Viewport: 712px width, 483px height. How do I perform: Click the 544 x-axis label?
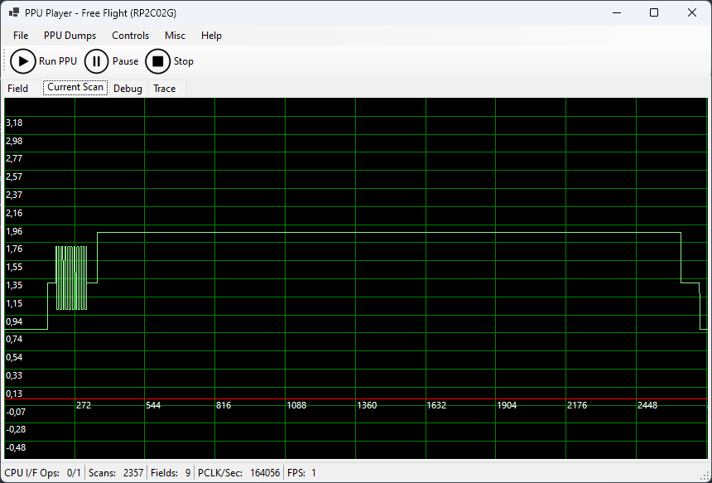click(x=153, y=405)
